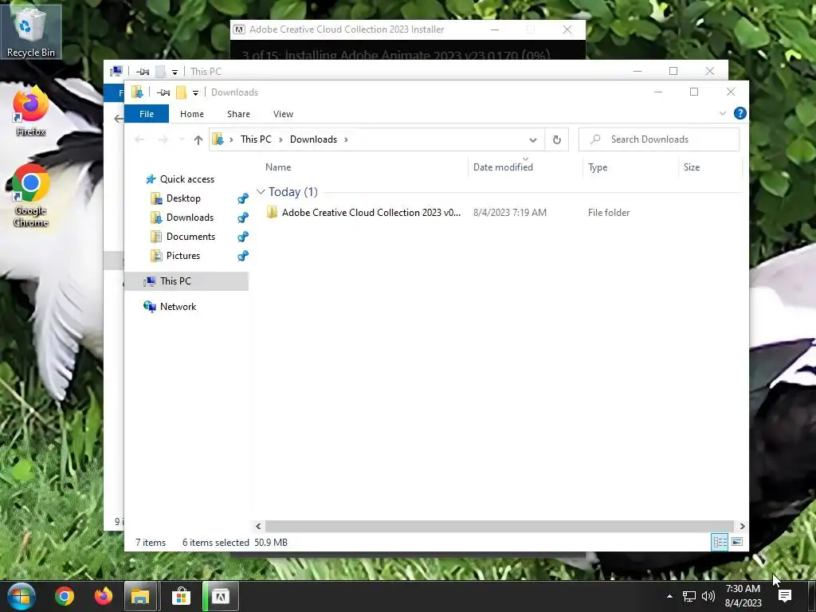
Task: Open the Recycle Bin desktop icon
Action: click(x=31, y=32)
